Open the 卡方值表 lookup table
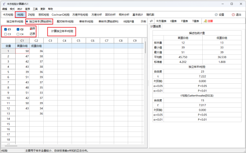This screenshot has width=246, height=153. tap(161, 21)
